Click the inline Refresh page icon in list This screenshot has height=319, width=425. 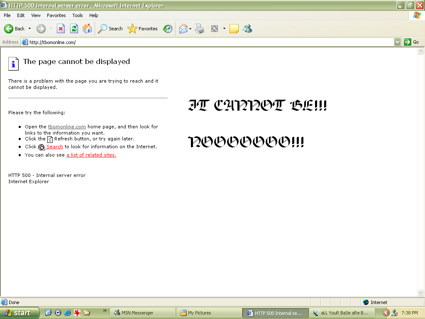[x=50, y=140]
